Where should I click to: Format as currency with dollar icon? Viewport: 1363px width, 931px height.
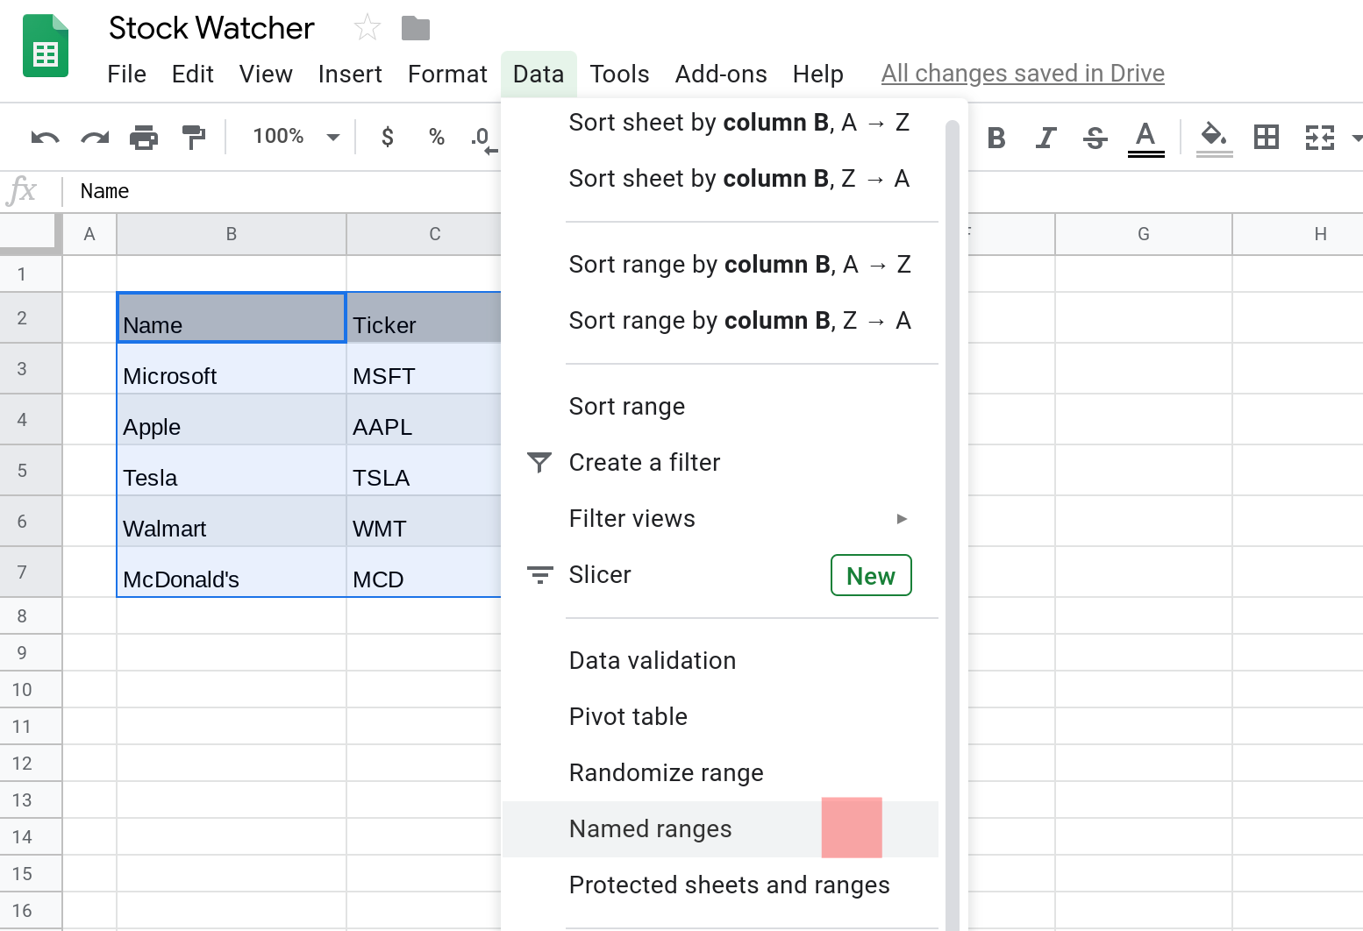click(x=388, y=137)
